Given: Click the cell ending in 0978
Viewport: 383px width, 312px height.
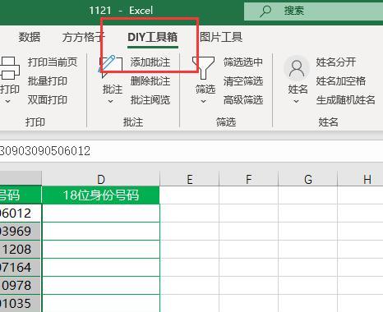Looking at the screenshot, I should tap(21, 286).
